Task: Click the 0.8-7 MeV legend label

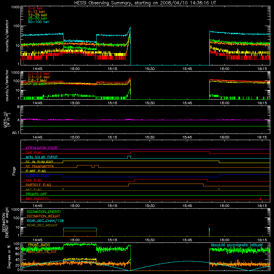Action: 37,80
